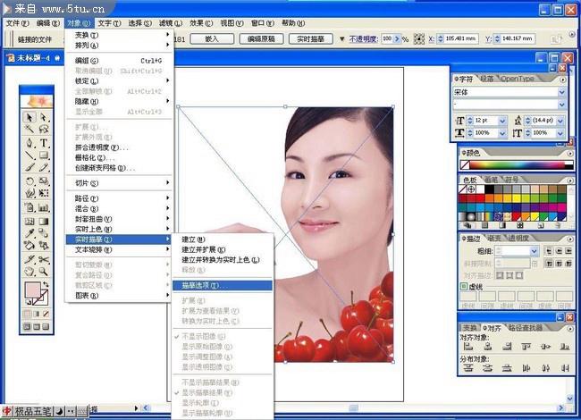
Task: Select the black arrow Selection tool
Action: [29, 118]
